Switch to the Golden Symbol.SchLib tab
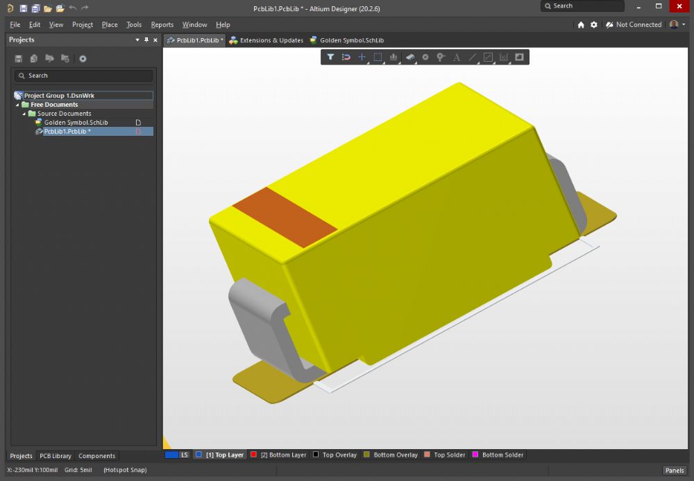This screenshot has height=481, width=694. click(x=351, y=40)
